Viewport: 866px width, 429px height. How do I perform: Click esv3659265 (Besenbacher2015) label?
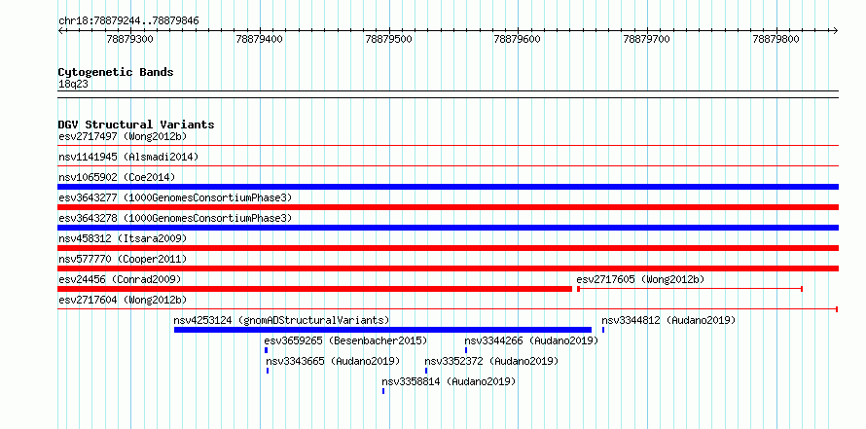point(345,340)
